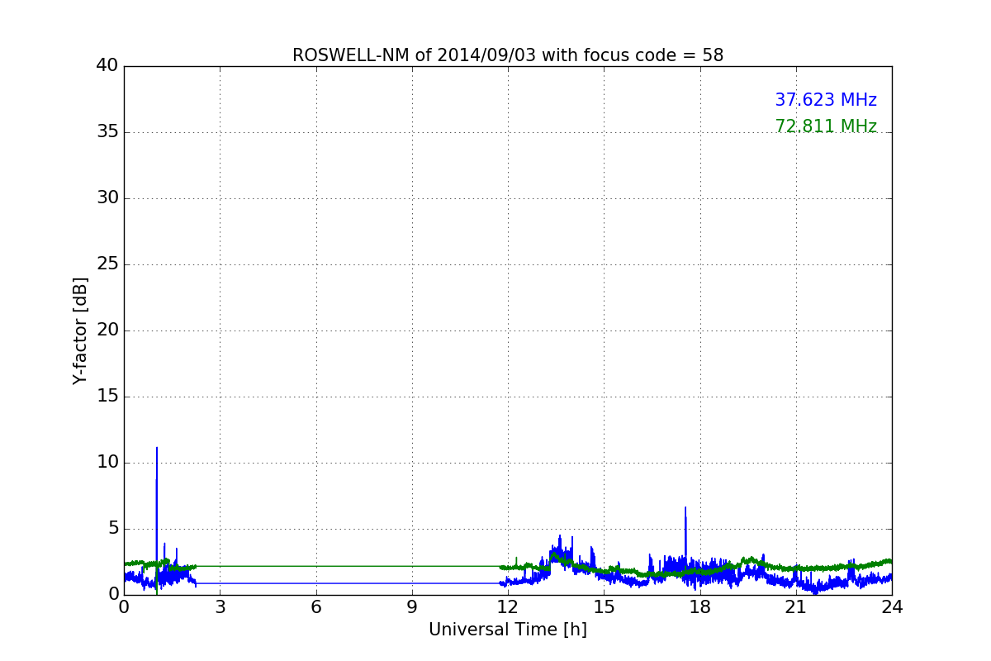Click the x-axis tick label 12
This screenshot has height=661, width=991.
point(508,606)
